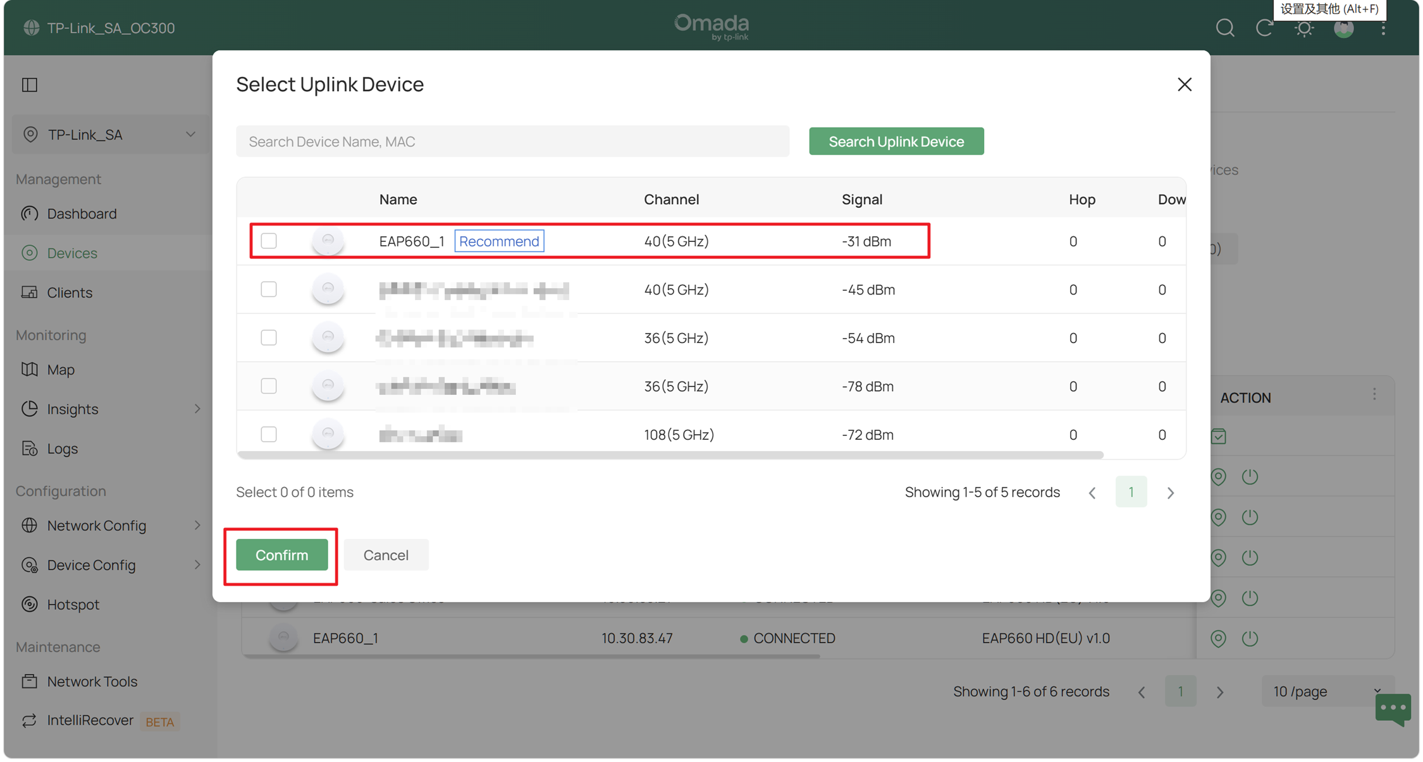Tick the checkbox in the 108(5 GHz) row

tap(269, 434)
